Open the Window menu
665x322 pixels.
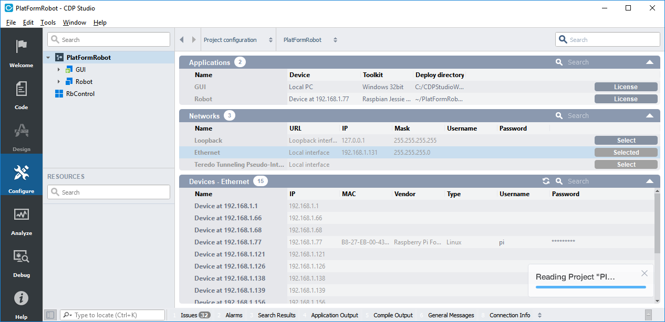tap(75, 23)
